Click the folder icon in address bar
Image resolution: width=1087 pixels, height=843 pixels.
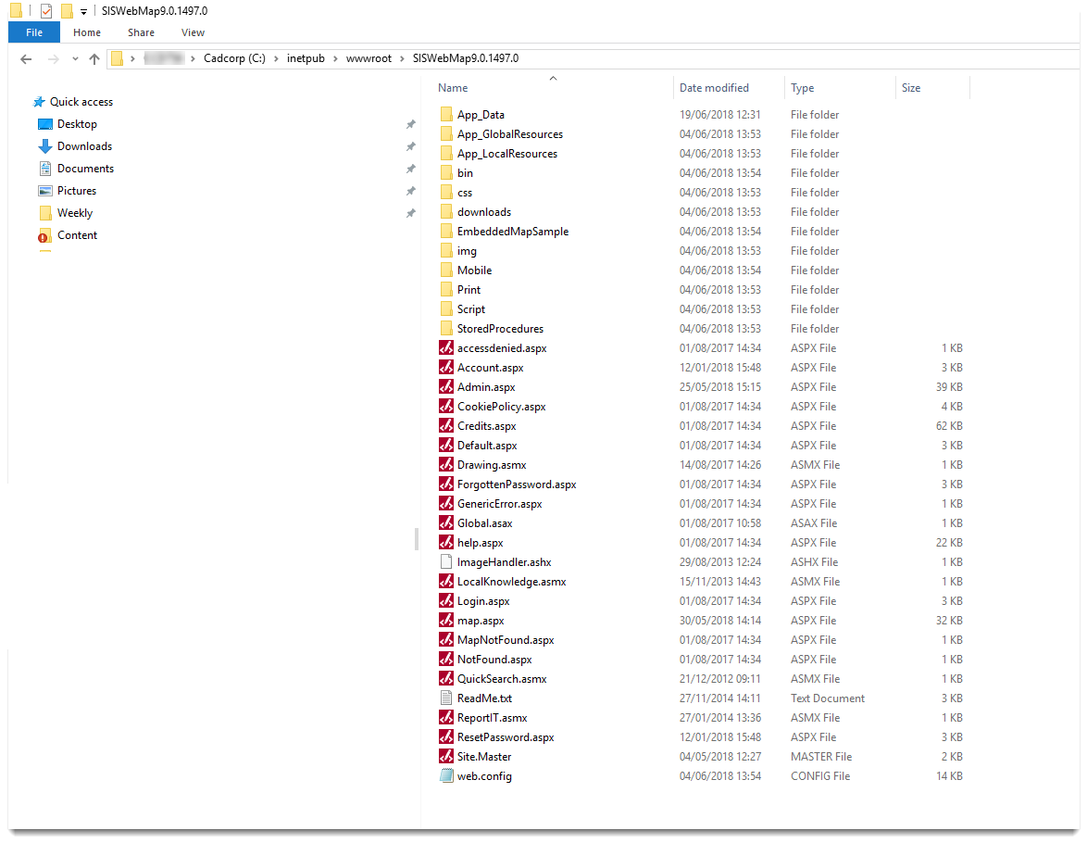[x=119, y=57]
